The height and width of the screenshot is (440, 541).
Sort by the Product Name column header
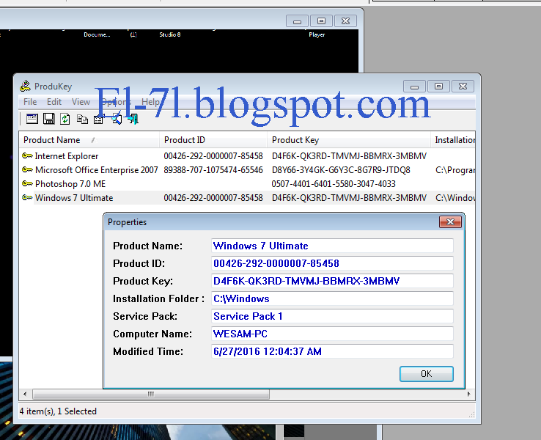pyautogui.click(x=89, y=140)
